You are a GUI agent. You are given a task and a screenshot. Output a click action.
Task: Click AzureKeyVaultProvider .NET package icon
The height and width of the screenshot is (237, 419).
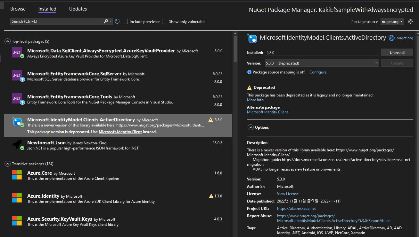[17, 52]
